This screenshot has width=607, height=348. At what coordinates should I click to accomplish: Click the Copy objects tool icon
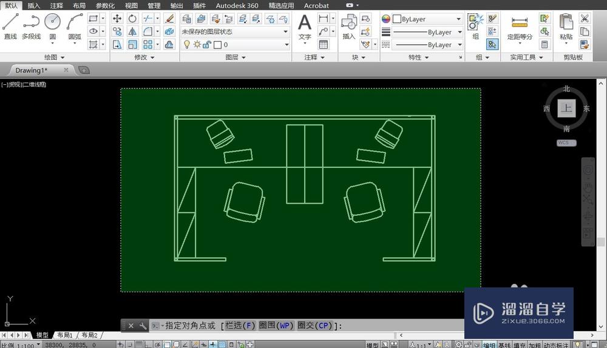[x=117, y=32]
